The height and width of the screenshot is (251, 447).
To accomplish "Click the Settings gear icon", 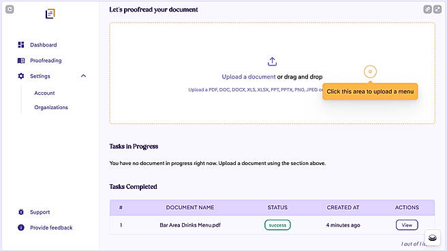I will coord(21,76).
